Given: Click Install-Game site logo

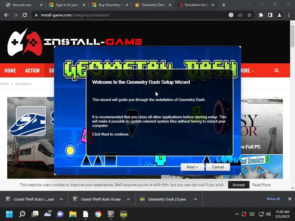Looking at the screenshot, I should [x=75, y=42].
